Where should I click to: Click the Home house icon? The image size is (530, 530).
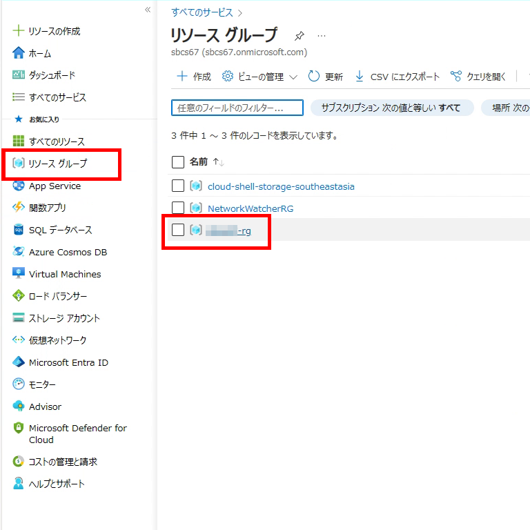(18, 52)
